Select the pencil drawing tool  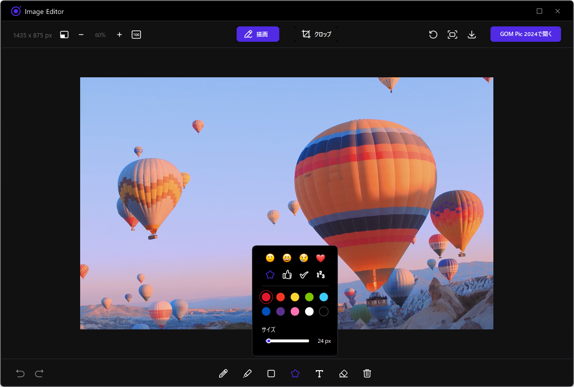tap(223, 374)
